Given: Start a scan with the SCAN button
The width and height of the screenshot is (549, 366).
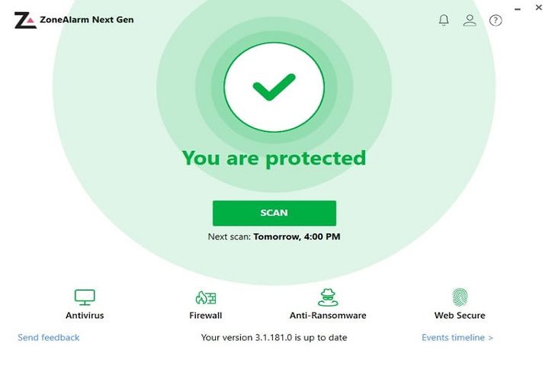Looking at the screenshot, I should point(274,213).
